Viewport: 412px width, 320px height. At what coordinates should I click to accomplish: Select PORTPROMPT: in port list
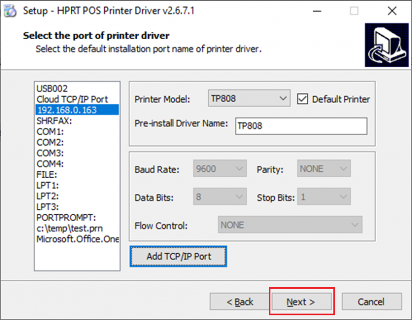66,217
